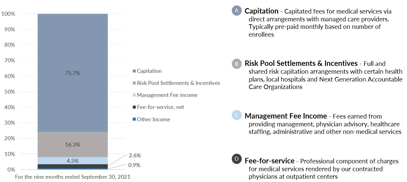The height and width of the screenshot is (182, 407).
Task: Click the 100% axis label
Action: tap(8, 14)
